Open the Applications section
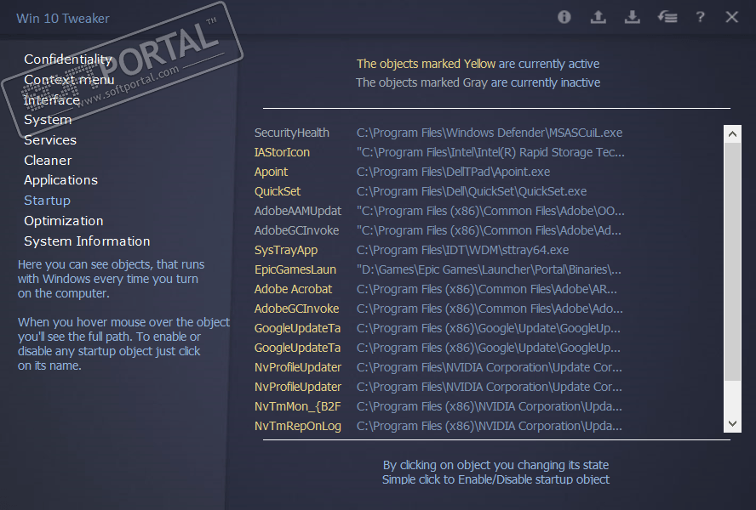This screenshot has height=510, width=756. pos(60,180)
